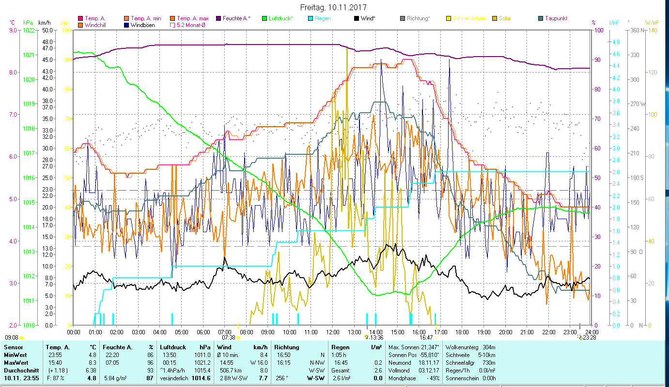Click the orange Windchill legend swatch
This screenshot has width=669, height=387.
pos(80,25)
